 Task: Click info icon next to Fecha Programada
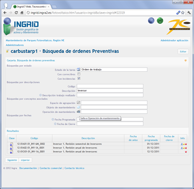[x=53, y=119]
